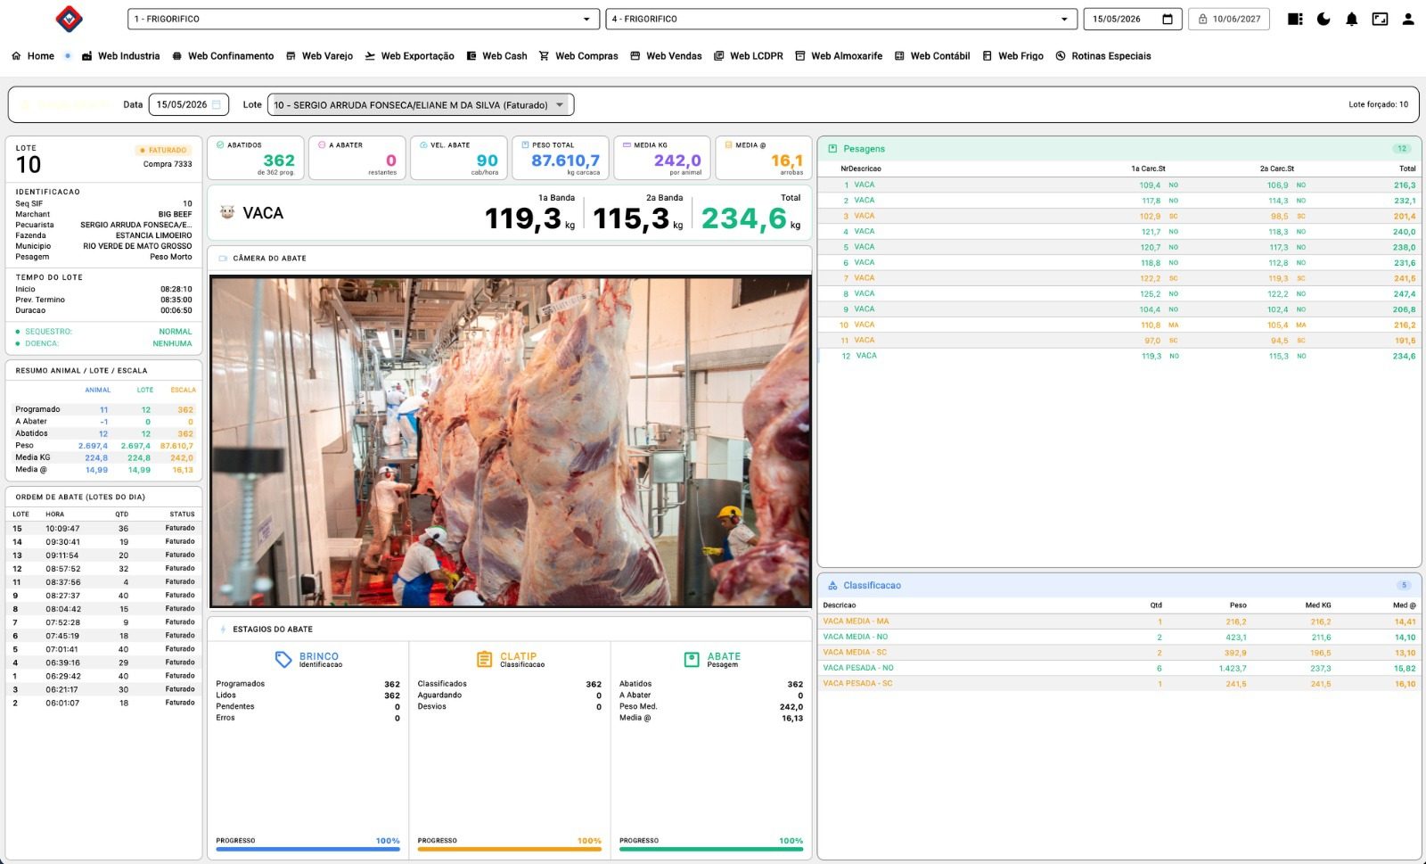This screenshot has width=1426, height=864.
Task: Click the company logo icon
Action: pyautogui.click(x=69, y=19)
